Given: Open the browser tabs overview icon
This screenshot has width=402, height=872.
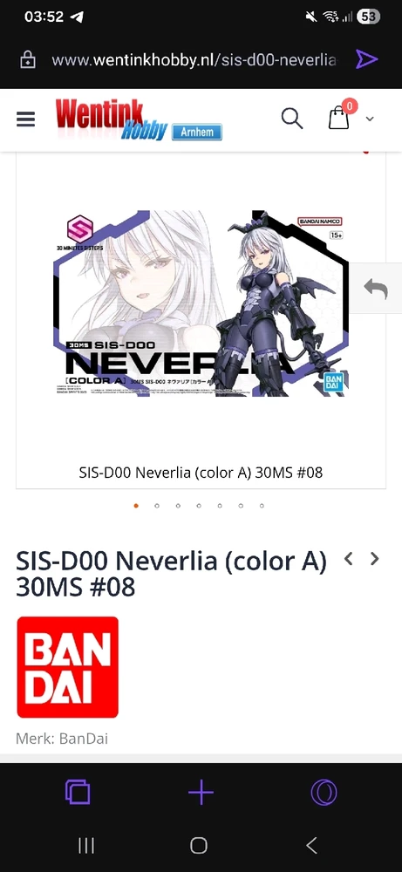Looking at the screenshot, I should [x=78, y=792].
